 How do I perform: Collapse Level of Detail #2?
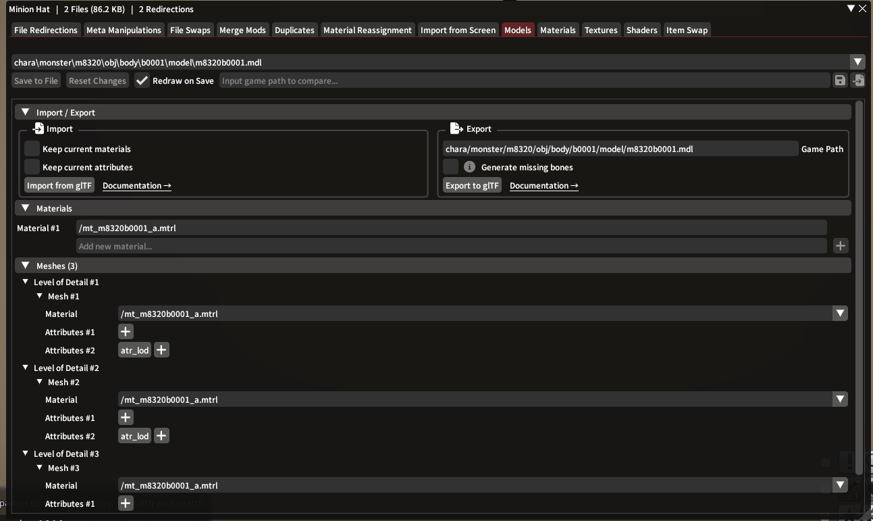26,368
